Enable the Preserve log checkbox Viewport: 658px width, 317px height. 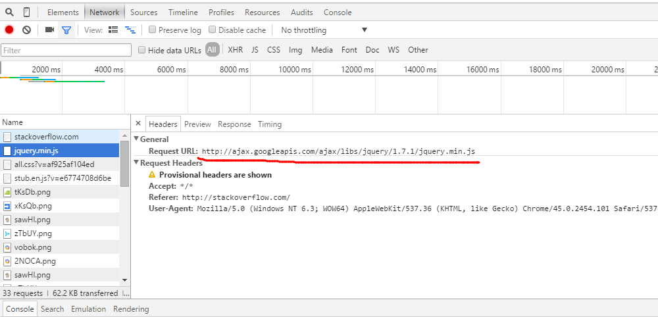[x=153, y=30]
